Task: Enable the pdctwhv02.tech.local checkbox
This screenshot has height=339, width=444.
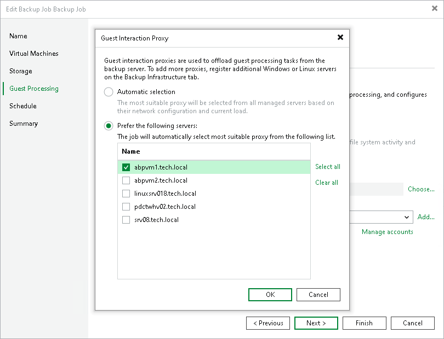Action: (126, 207)
